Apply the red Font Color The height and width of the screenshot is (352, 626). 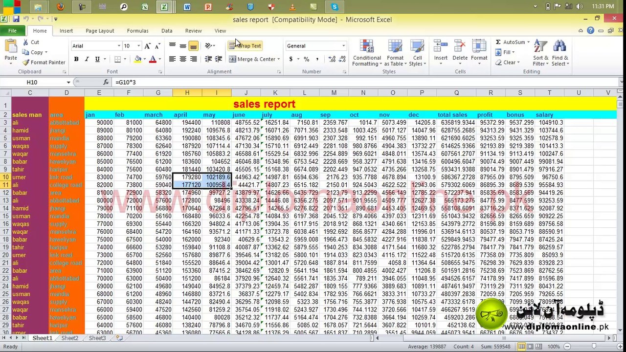pyautogui.click(x=153, y=59)
